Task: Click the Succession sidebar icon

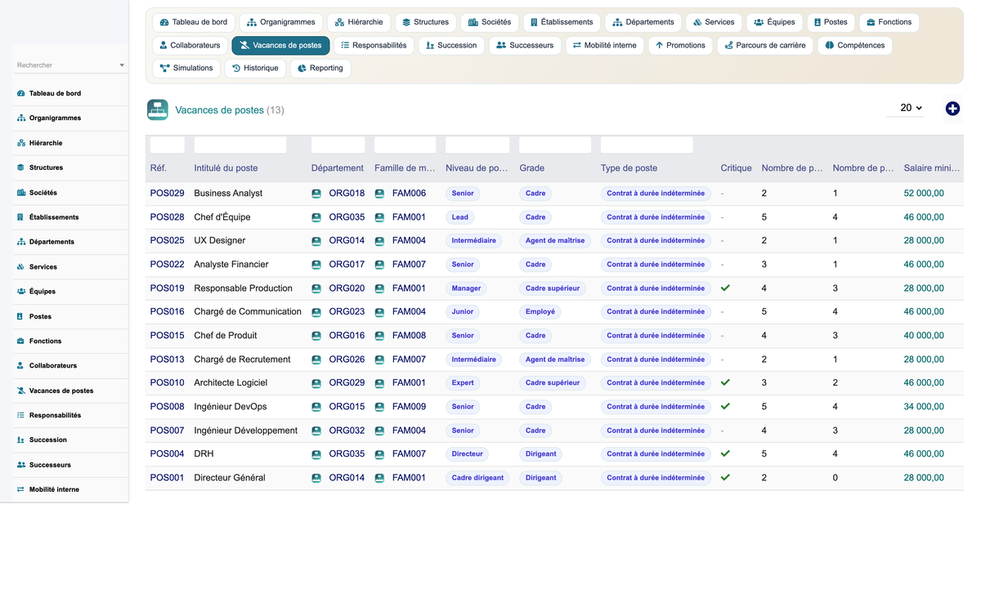Action: tap(21, 440)
